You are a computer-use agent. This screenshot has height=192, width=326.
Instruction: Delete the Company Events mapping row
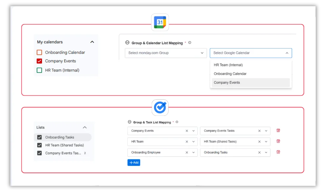pyautogui.click(x=278, y=130)
